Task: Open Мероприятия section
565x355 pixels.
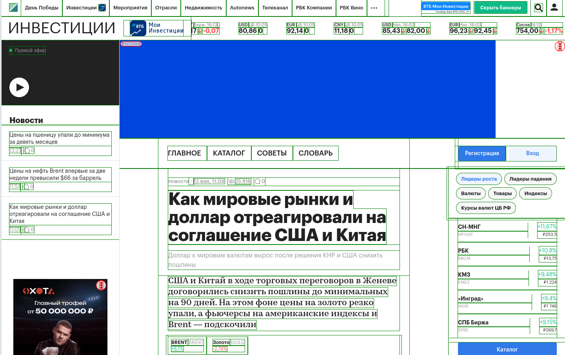Action: point(130,8)
